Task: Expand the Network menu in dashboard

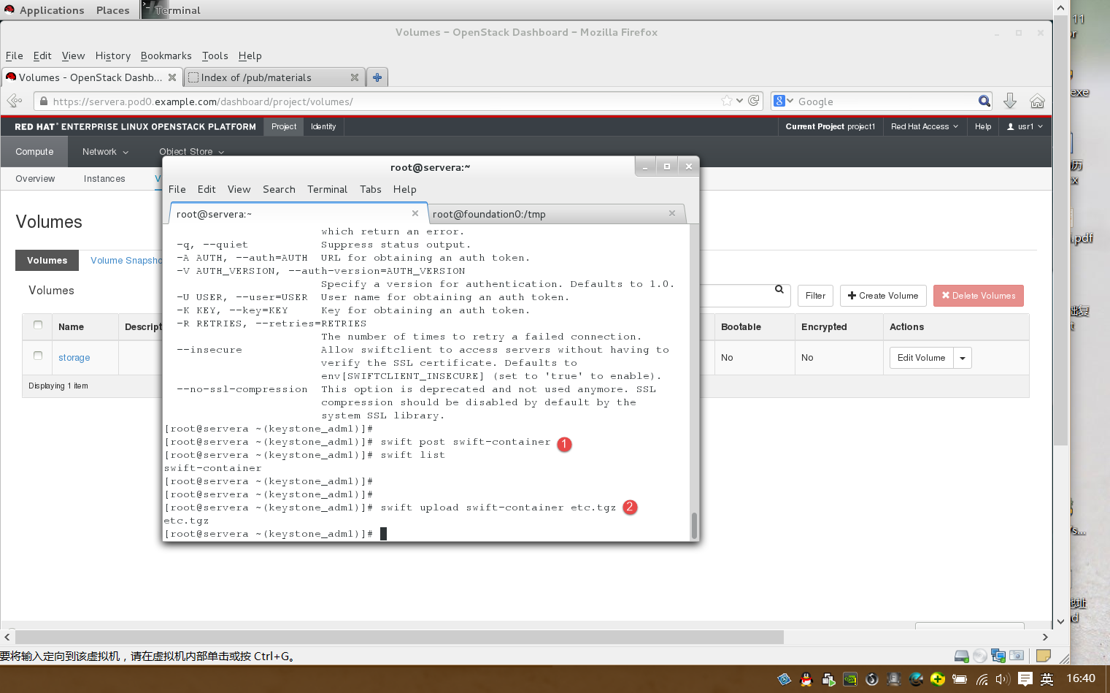Action: point(105,152)
